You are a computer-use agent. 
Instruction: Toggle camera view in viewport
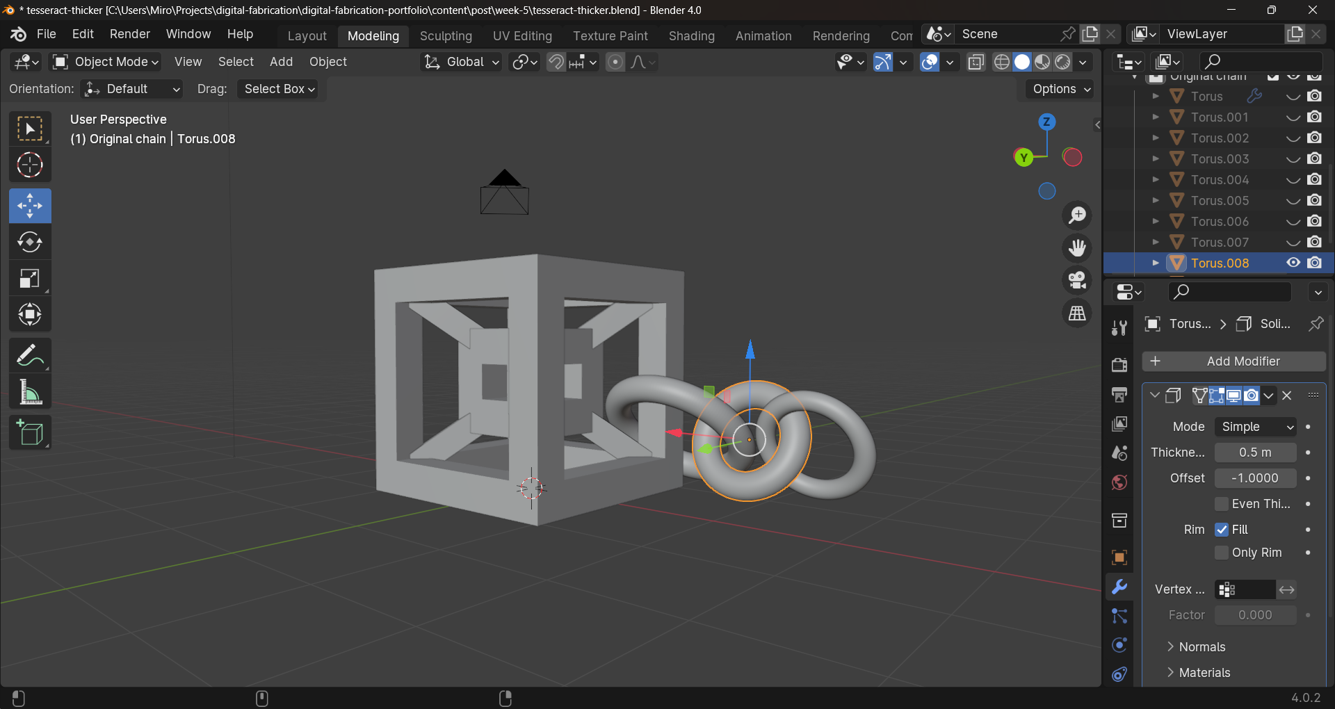coord(1077,280)
